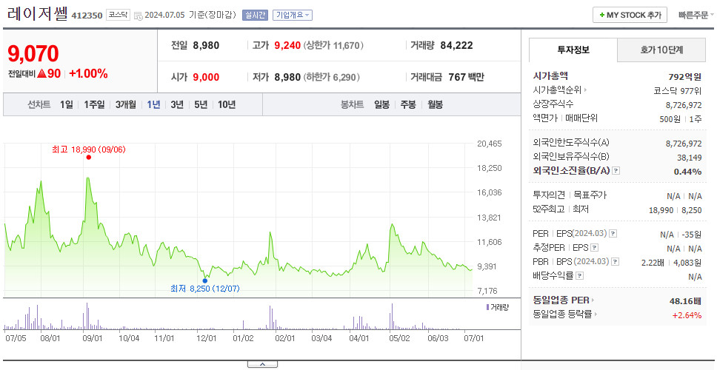Show the 월봉 candlestick chart
Viewport: 717px width, 370px height.
click(x=436, y=104)
